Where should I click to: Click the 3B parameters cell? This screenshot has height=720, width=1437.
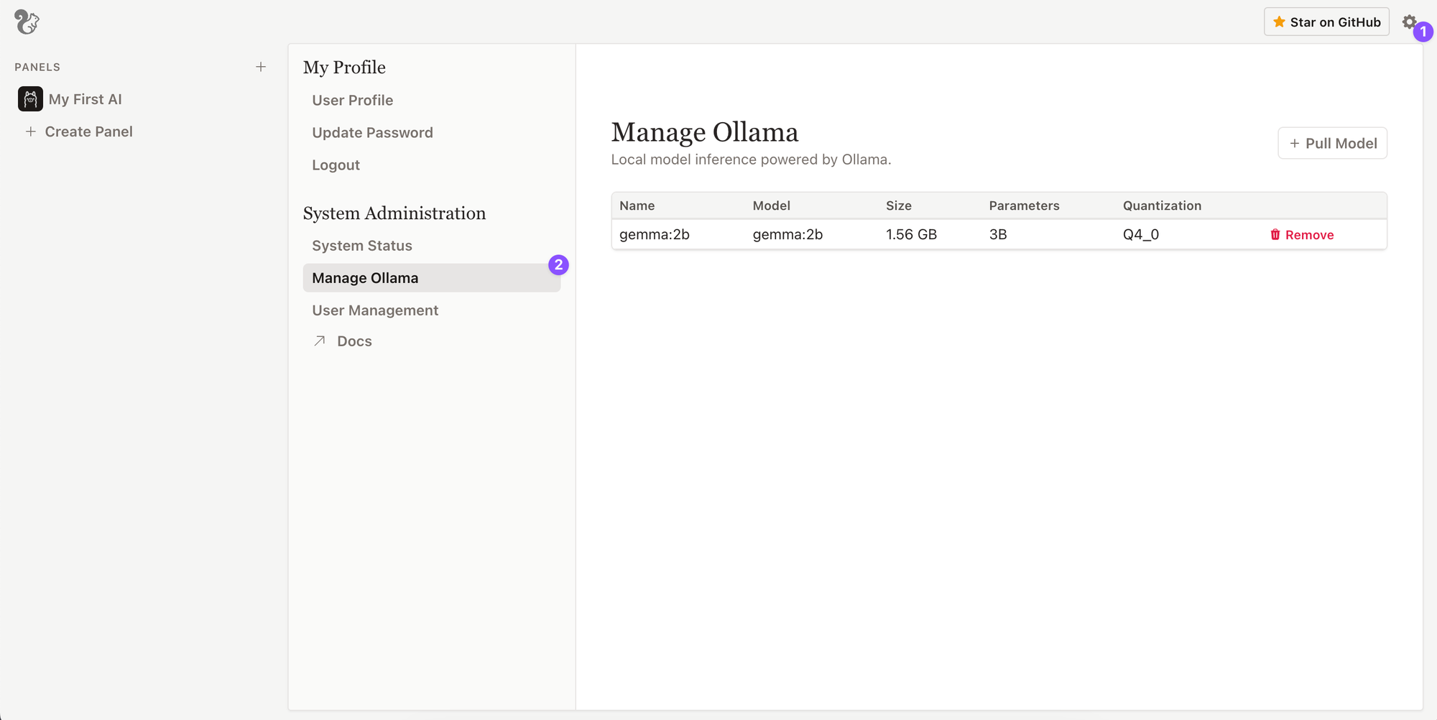[998, 235]
